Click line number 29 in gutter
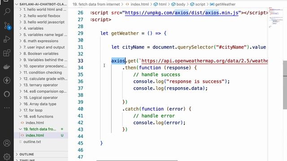The image size is (287, 161). tap(80, 33)
